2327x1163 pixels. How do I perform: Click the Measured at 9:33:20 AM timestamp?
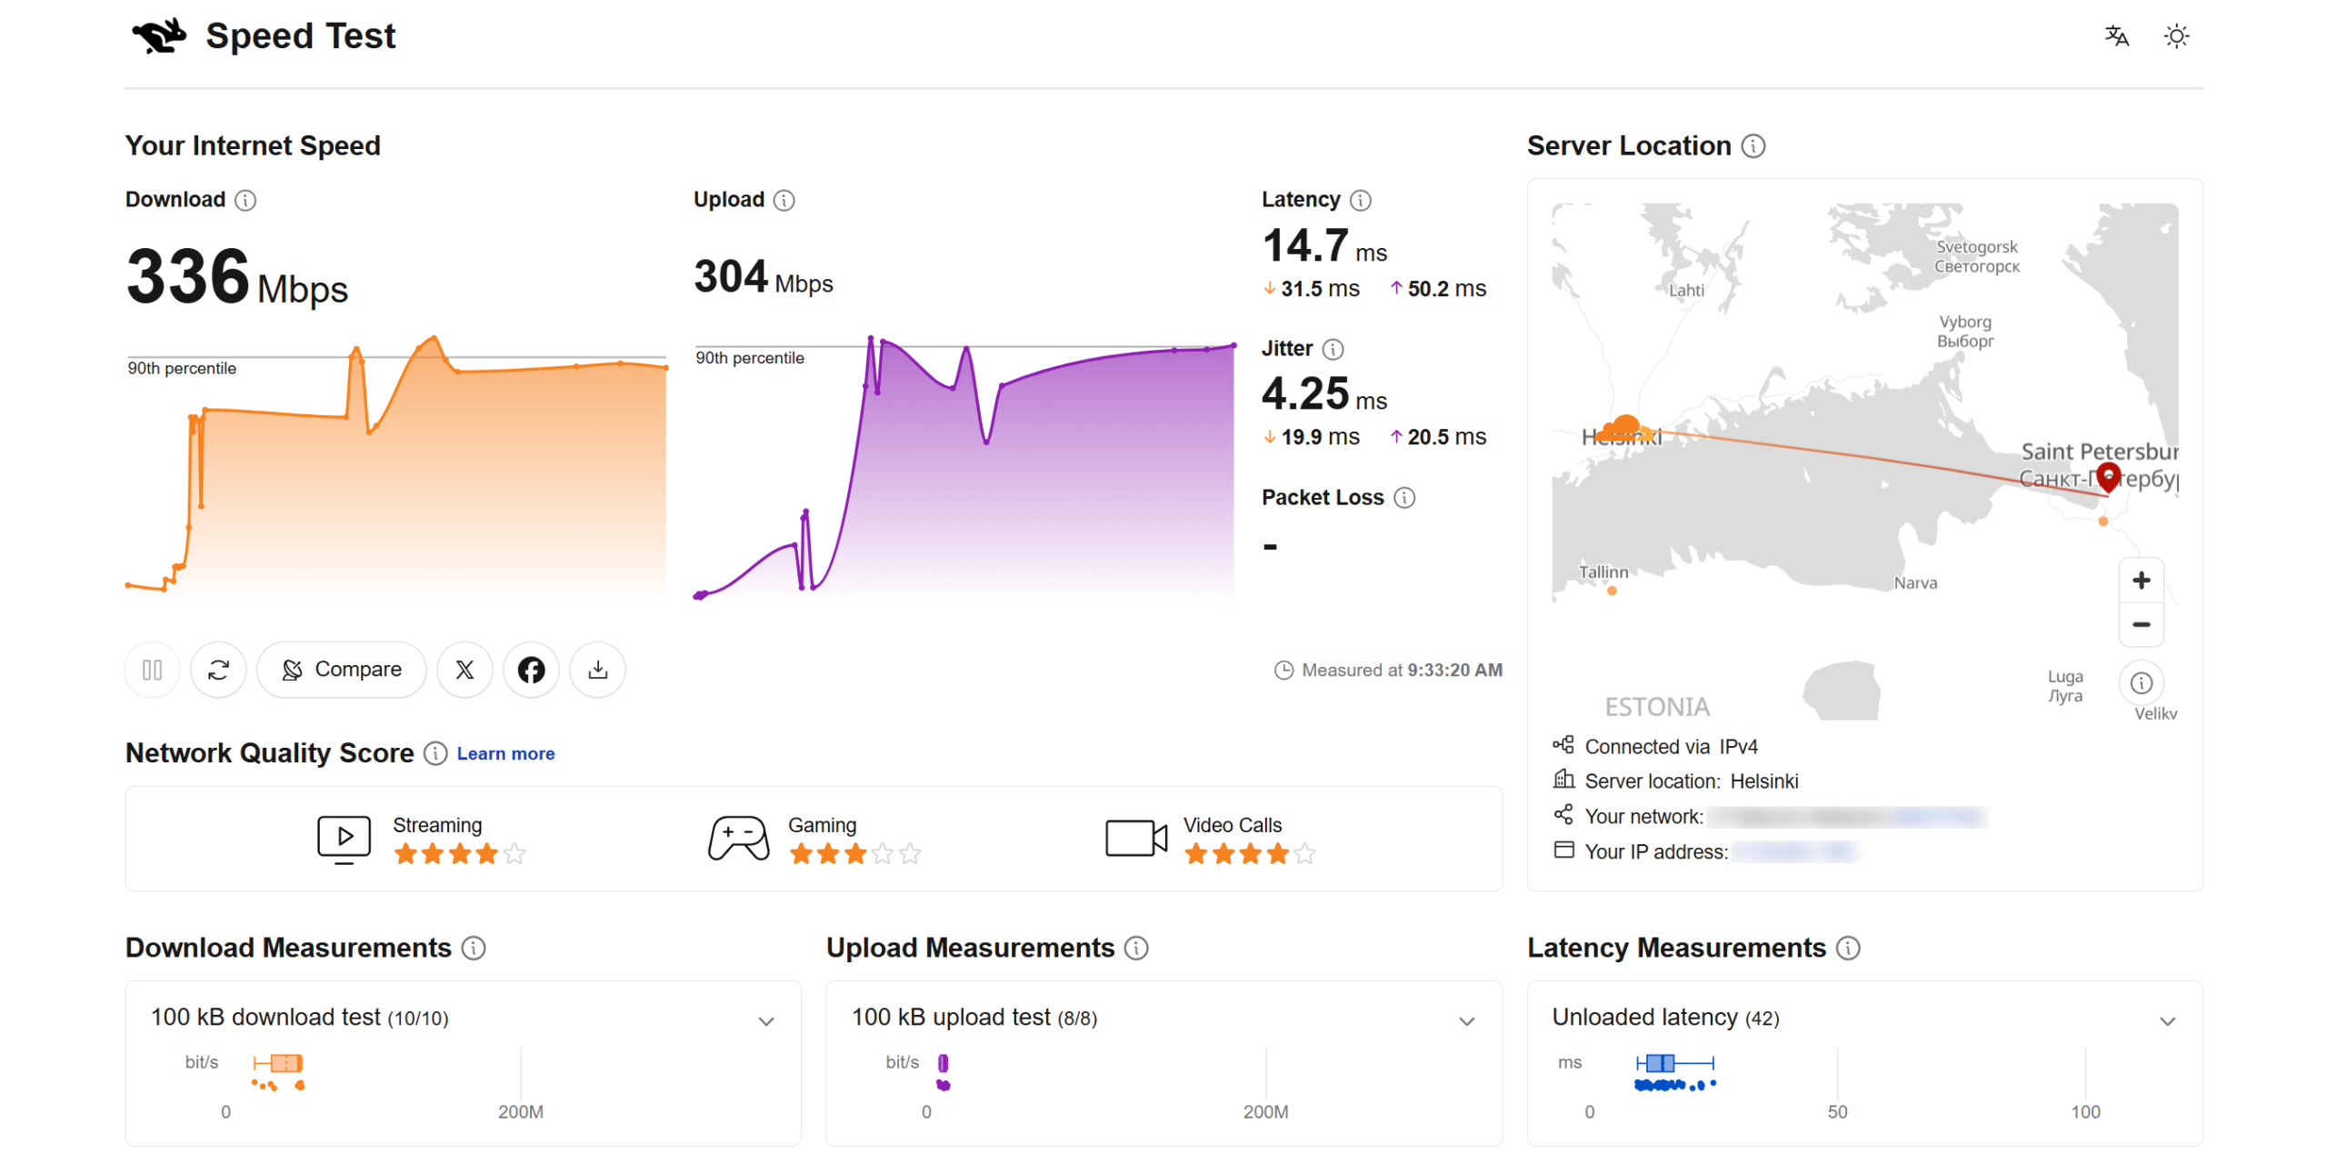1389,670
